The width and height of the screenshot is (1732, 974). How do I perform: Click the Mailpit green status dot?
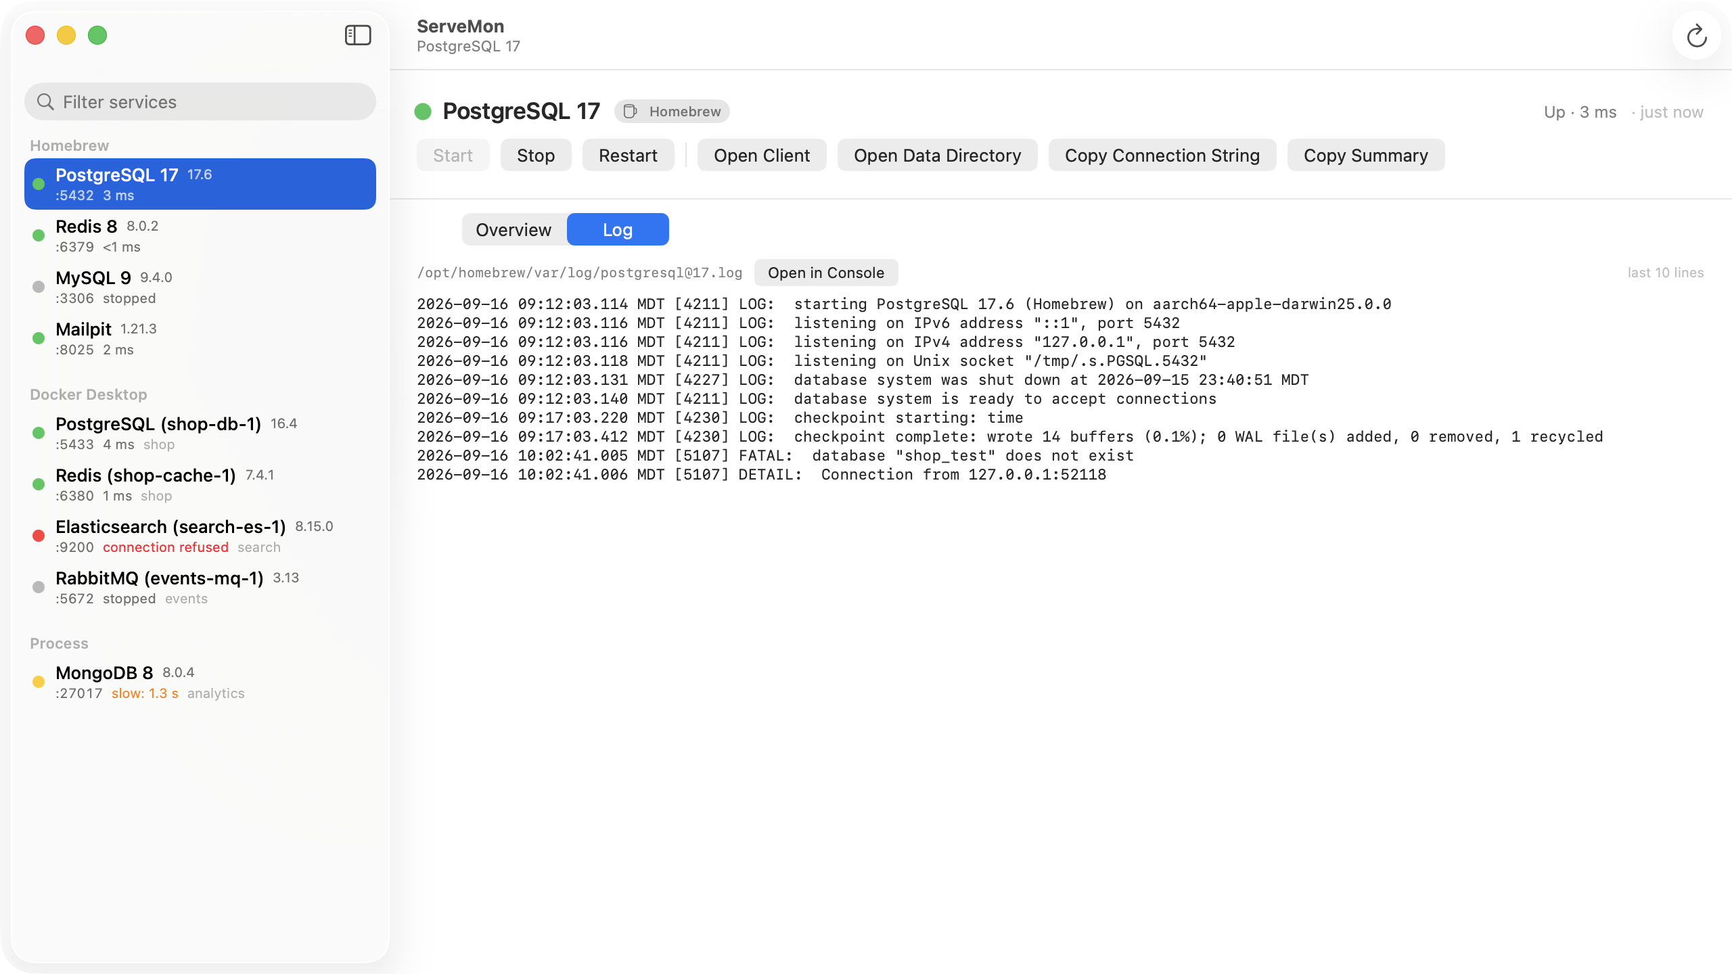(39, 338)
